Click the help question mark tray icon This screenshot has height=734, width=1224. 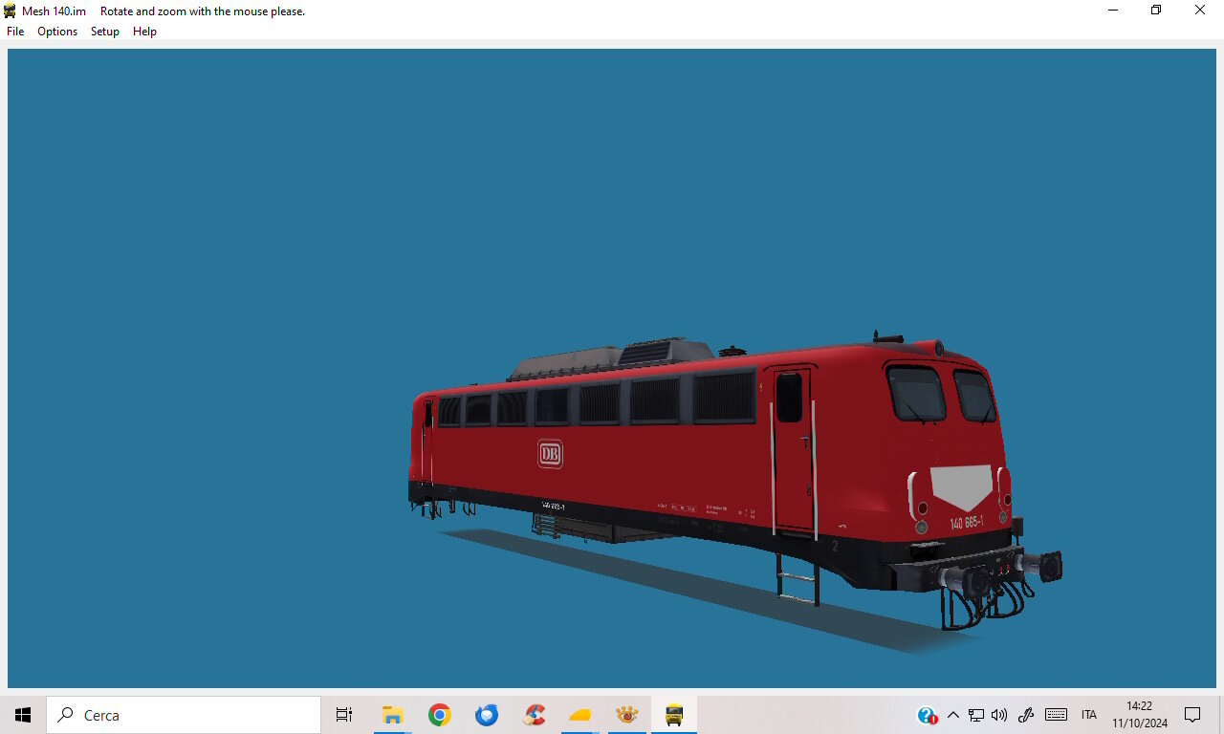(927, 715)
